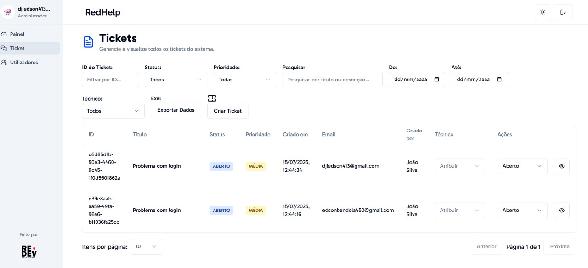Open the Atribuir technician dropdown on the first ticket
This screenshot has width=588, height=268.
(x=459, y=166)
